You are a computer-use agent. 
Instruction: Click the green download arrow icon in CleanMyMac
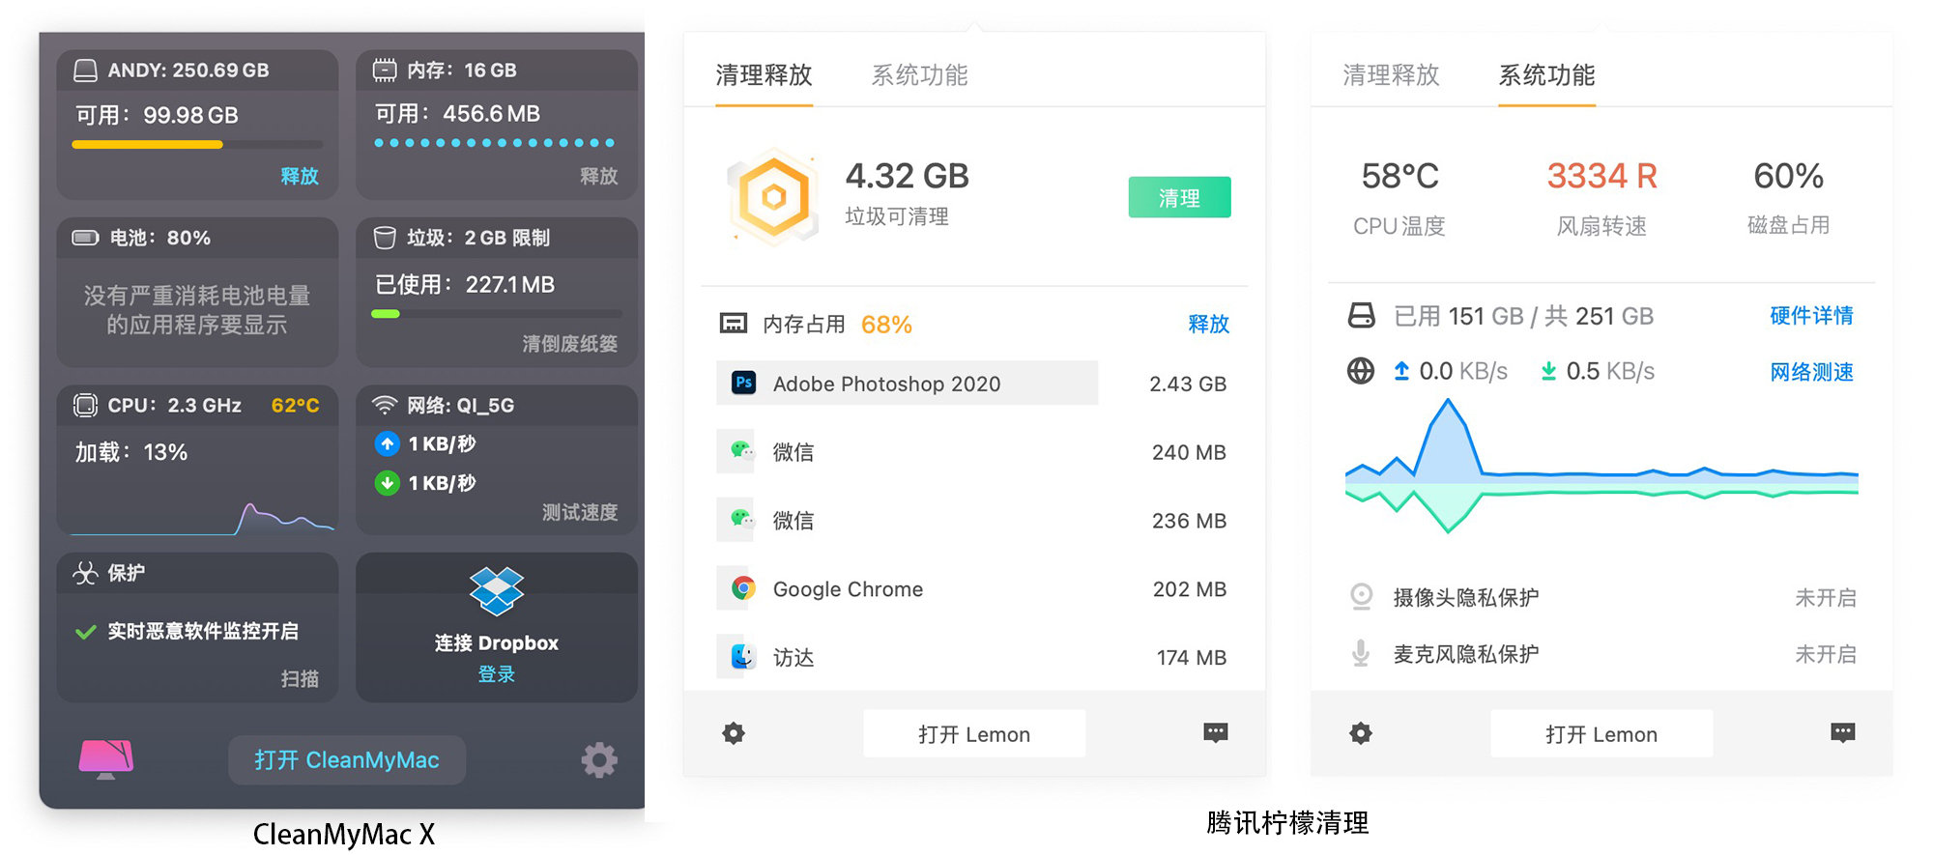[x=387, y=483]
